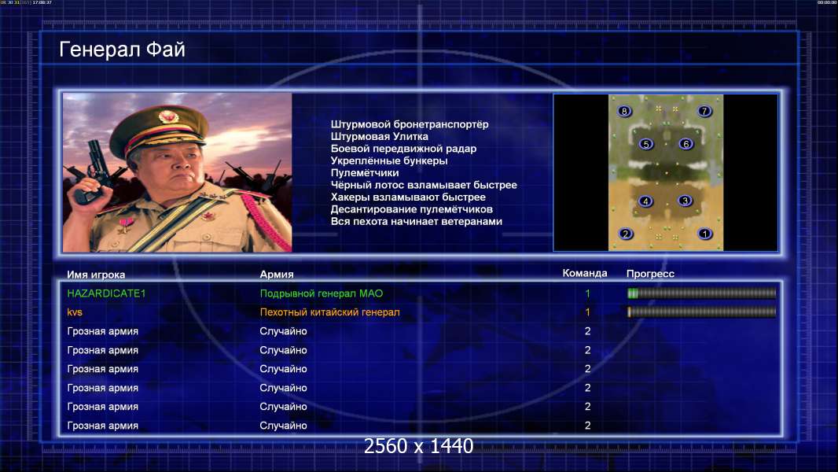The height and width of the screenshot is (472, 838).
Task: Click HAZARDICATE1's green loading progress bar
Action: pyautogui.click(x=701, y=293)
